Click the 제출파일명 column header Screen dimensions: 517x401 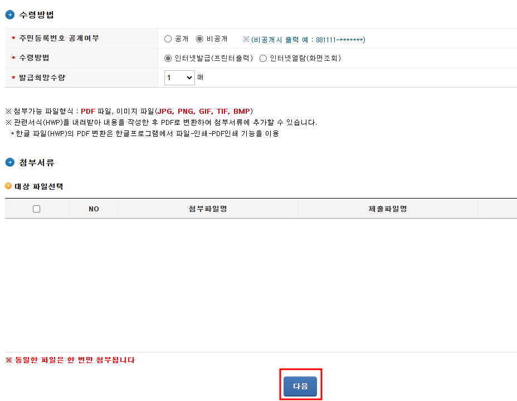pyautogui.click(x=388, y=208)
